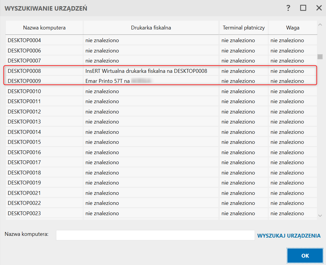326x265 pixels.
Task: Select the DESKTOP0009 computer name cell
Action: coord(44,81)
